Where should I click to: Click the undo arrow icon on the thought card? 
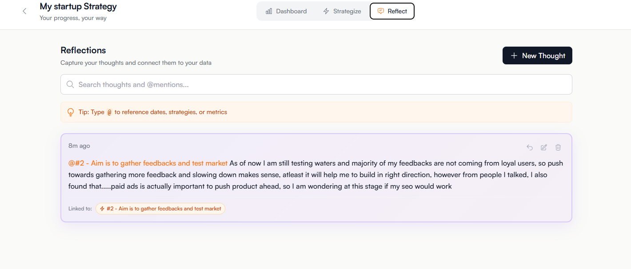(x=529, y=147)
